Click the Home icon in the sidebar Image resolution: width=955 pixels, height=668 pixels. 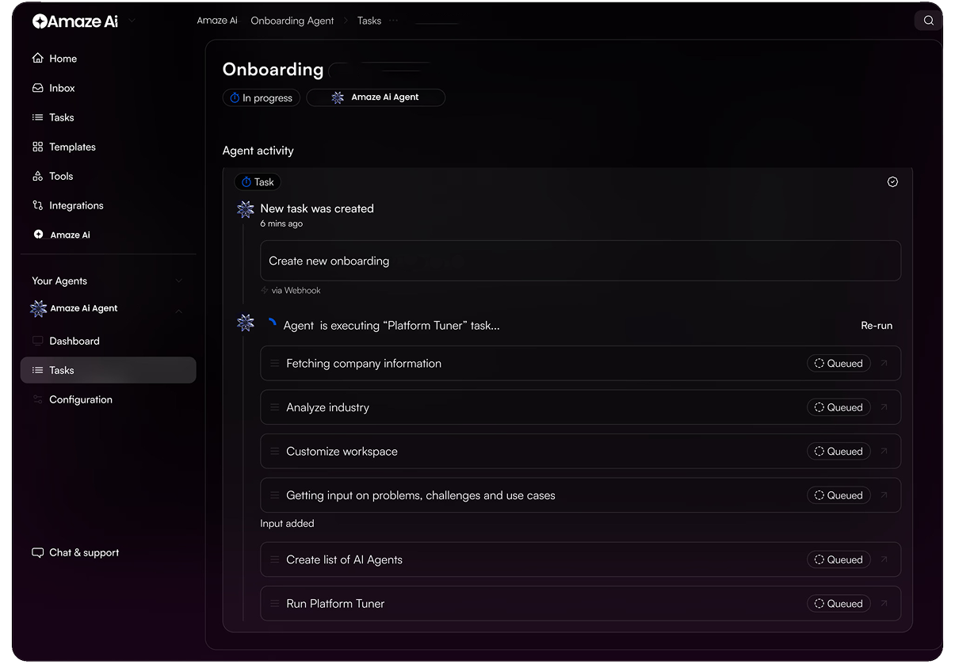coord(37,59)
